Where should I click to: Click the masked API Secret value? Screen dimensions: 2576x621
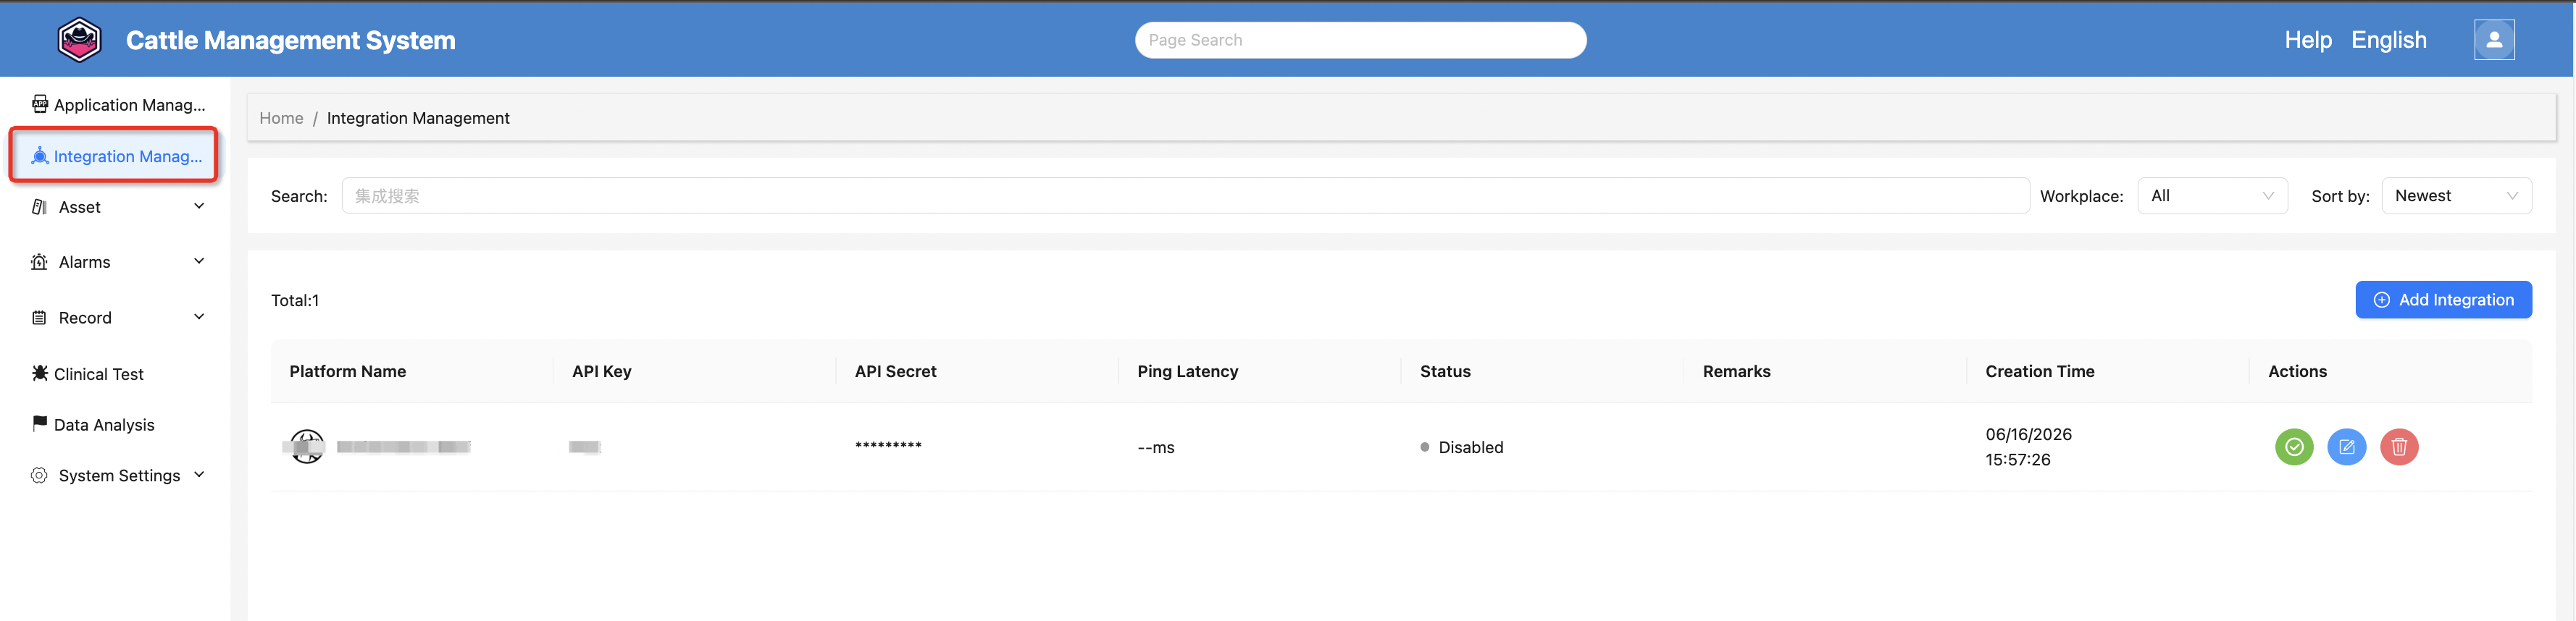point(888,445)
